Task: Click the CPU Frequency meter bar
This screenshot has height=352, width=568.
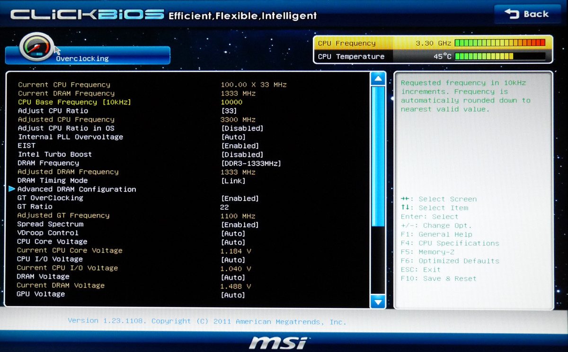Action: tap(500, 43)
